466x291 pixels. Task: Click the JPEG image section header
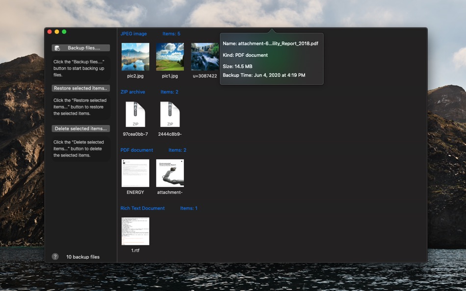pyautogui.click(x=133, y=33)
